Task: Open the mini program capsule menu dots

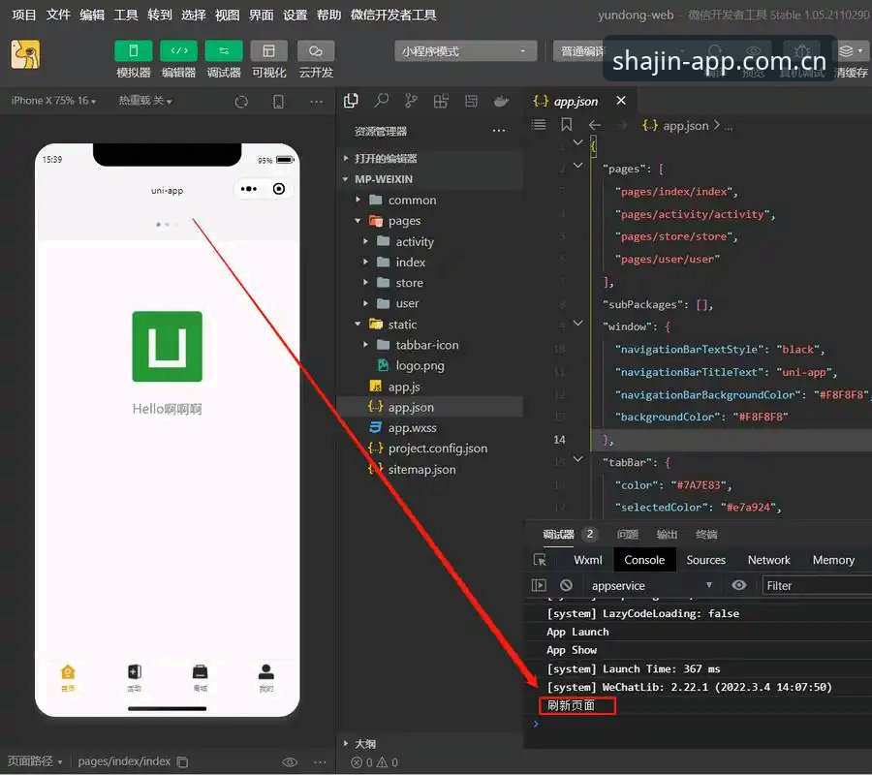Action: coord(249,189)
